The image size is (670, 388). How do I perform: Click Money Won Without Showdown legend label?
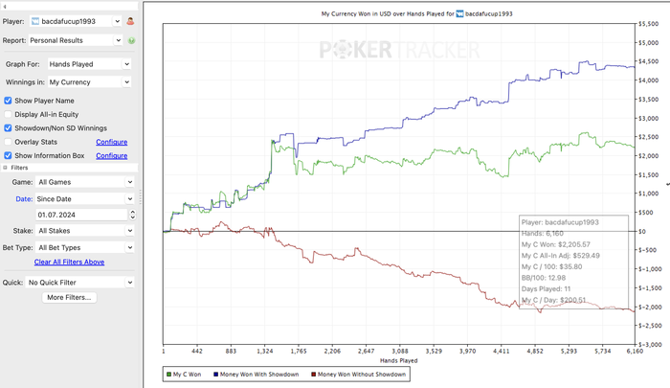(x=362, y=375)
